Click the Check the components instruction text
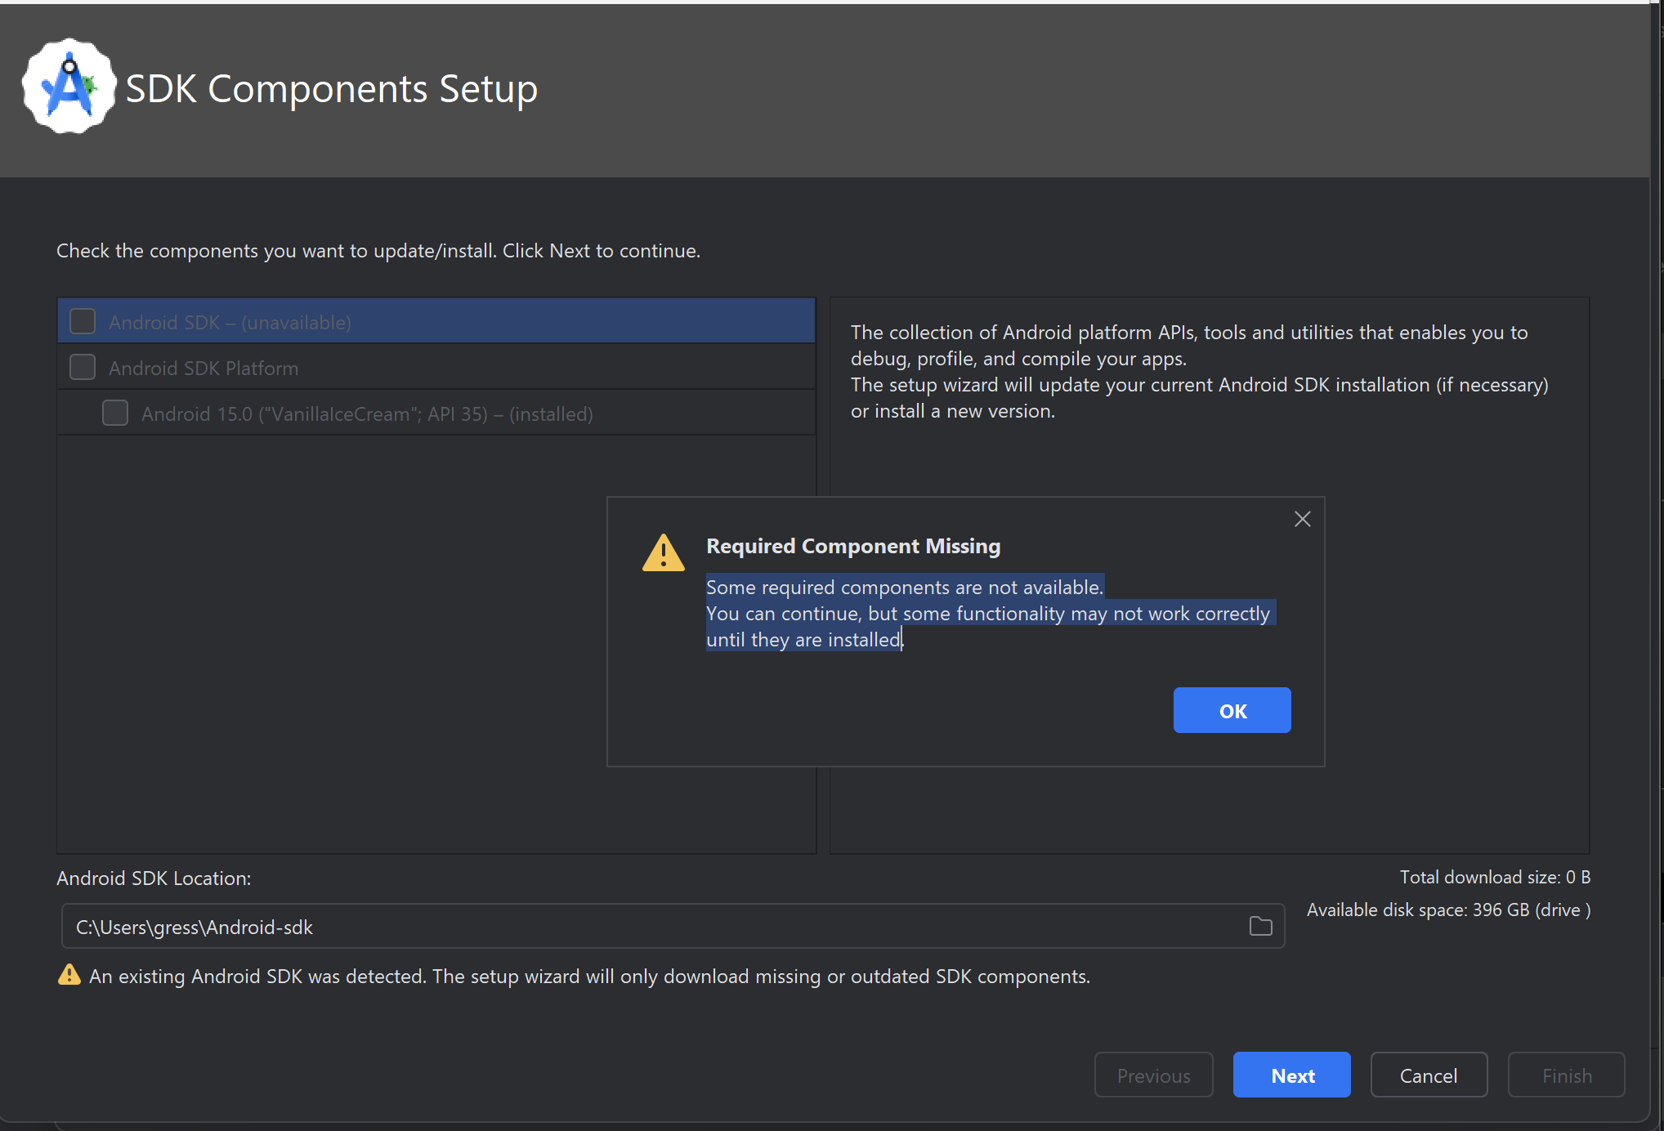The image size is (1664, 1131). pos(378,250)
